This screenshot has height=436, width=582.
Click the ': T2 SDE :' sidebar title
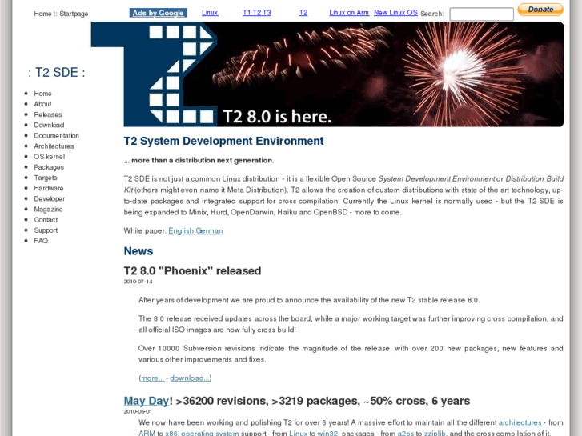pyautogui.click(x=56, y=72)
